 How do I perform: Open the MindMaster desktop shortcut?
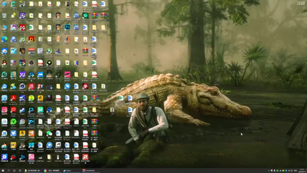point(40,111)
